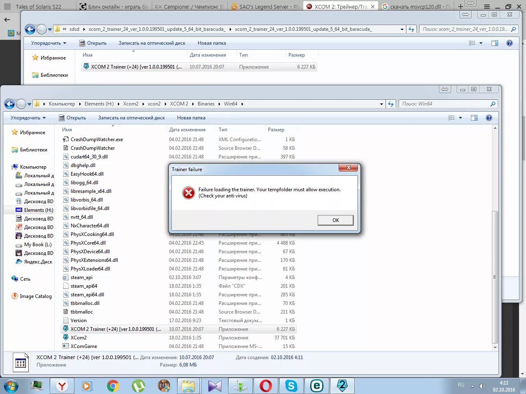Click search field in Win64 window

[448, 104]
